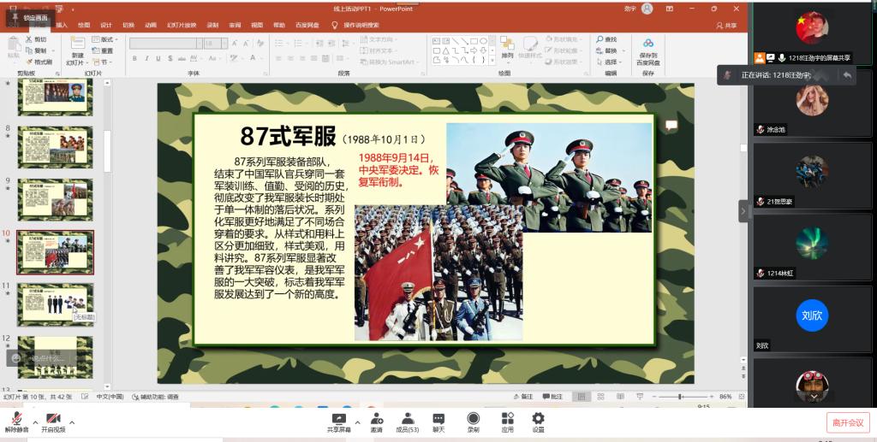
Task: Open meeting 设置 settings
Action: coord(538,419)
